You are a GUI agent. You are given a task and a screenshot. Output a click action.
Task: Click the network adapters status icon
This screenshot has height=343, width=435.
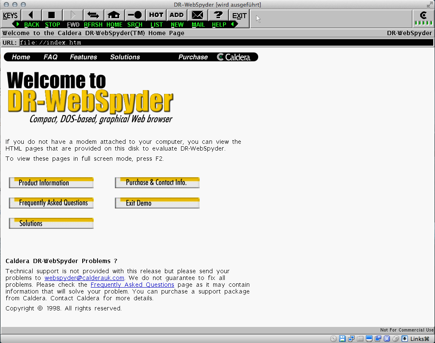(351, 339)
